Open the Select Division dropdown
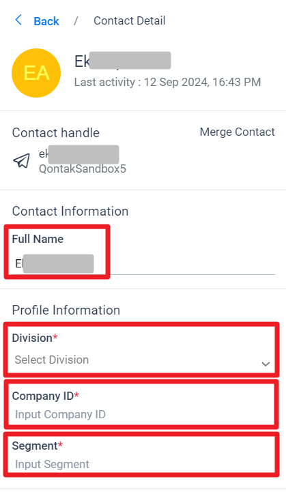This screenshot has height=494, width=286. pos(142,360)
